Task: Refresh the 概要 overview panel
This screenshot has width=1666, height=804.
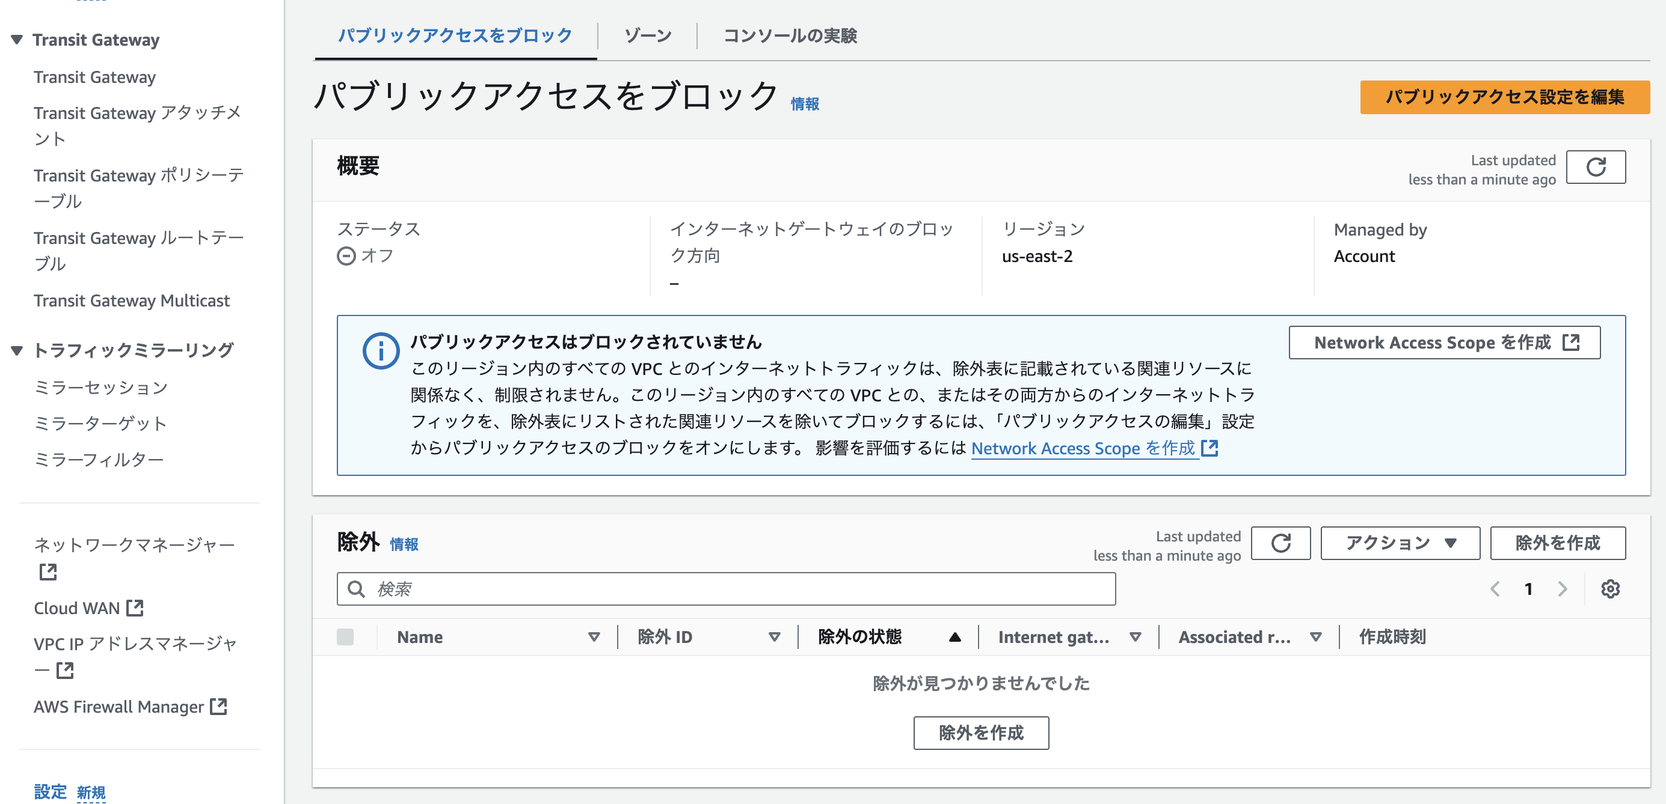Action: coord(1596,166)
